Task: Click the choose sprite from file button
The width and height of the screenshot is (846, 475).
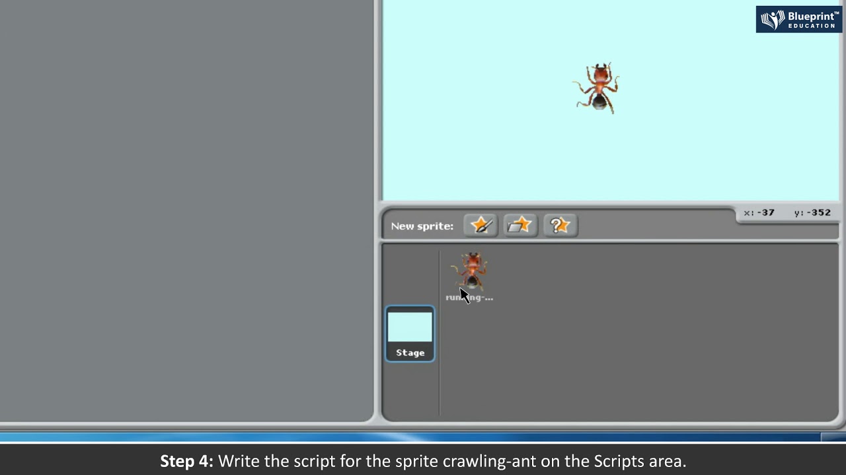Action: pyautogui.click(x=520, y=226)
